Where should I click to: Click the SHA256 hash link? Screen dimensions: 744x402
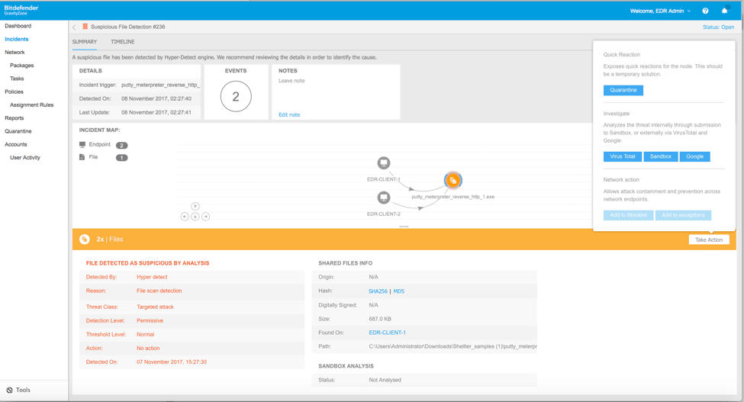point(378,291)
